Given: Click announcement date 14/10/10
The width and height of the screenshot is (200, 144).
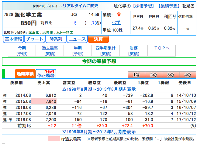Looking at the screenshot, I should 186,95.
